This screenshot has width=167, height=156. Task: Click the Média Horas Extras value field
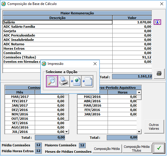(38, 151)
